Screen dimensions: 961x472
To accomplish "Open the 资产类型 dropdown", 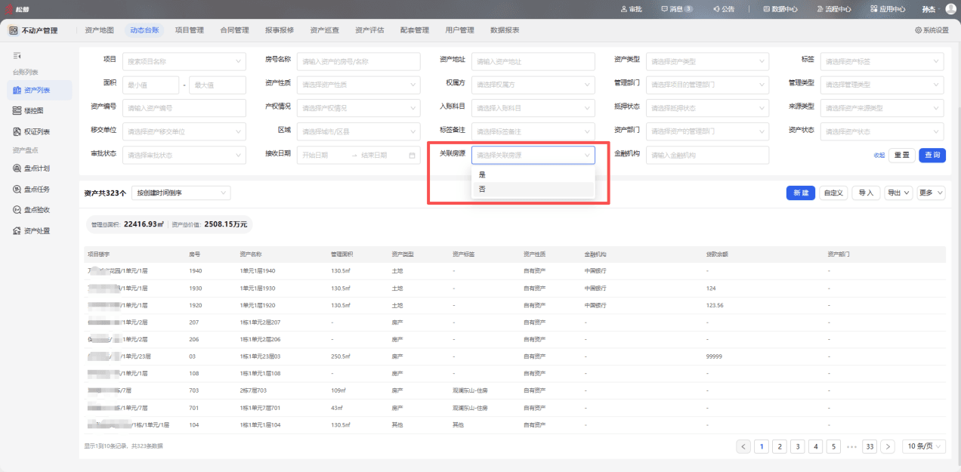I will coord(707,61).
